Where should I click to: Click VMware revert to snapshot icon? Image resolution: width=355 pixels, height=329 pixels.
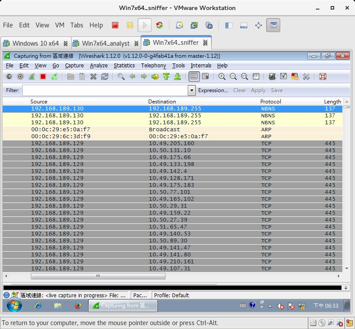tap(194, 25)
